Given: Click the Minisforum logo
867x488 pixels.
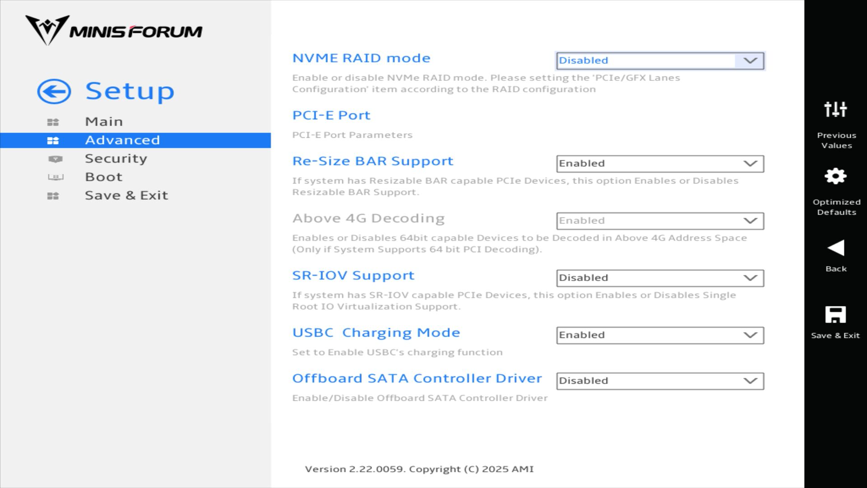Looking at the screenshot, I should 114,31.
